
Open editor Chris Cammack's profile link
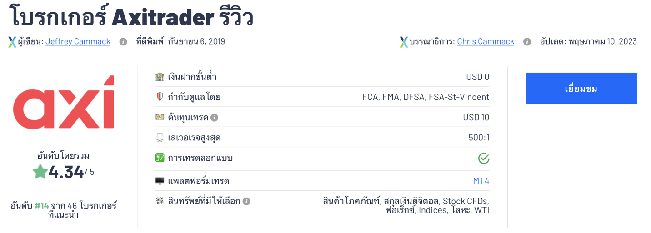[485, 41]
